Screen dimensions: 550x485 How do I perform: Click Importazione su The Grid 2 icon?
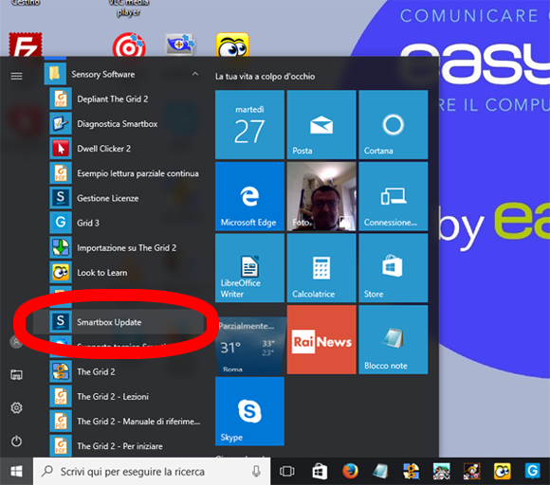(x=61, y=247)
